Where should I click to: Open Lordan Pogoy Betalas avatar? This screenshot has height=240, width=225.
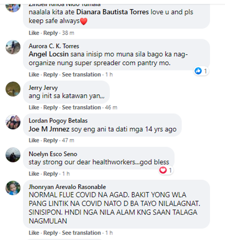(x=13, y=122)
